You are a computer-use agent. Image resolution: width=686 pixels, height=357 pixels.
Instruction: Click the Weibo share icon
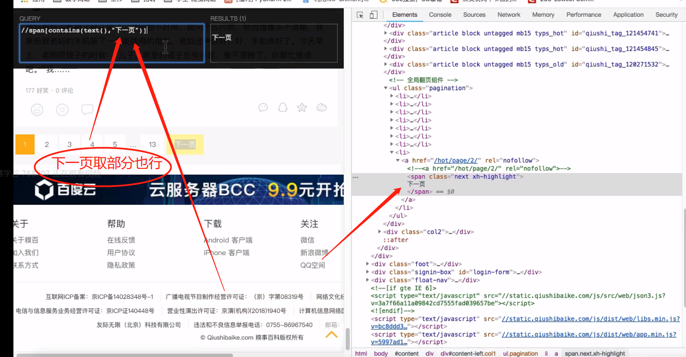322,108
